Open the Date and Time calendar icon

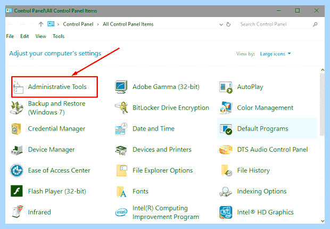click(x=121, y=128)
